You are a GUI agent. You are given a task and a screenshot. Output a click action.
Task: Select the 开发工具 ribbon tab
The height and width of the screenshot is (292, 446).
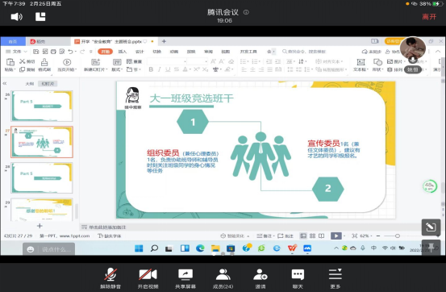(x=248, y=52)
